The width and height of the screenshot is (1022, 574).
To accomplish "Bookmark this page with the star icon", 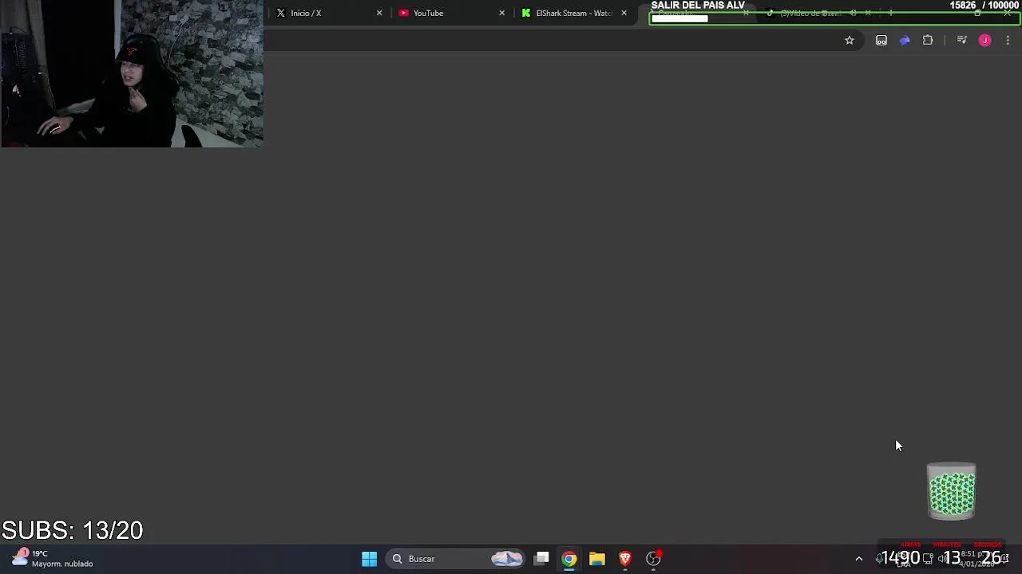I will click(x=850, y=41).
